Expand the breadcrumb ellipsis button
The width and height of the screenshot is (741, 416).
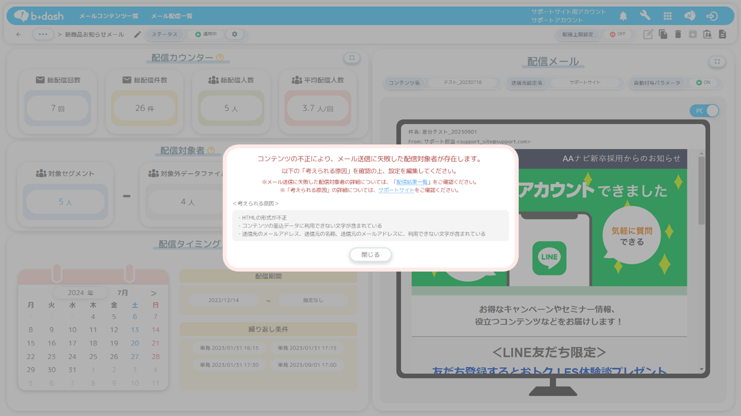[x=43, y=35]
